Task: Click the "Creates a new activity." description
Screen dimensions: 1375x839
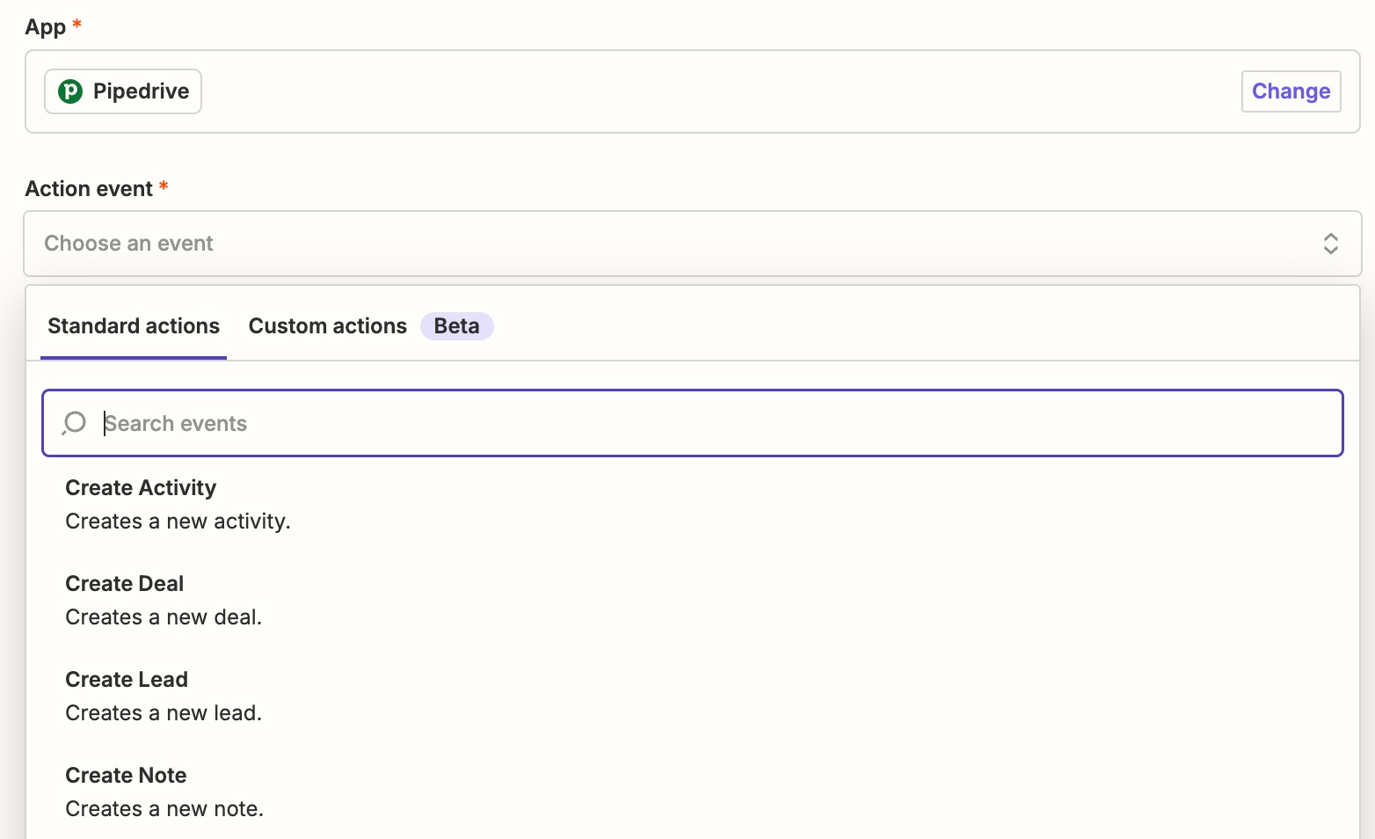Action: [178, 522]
